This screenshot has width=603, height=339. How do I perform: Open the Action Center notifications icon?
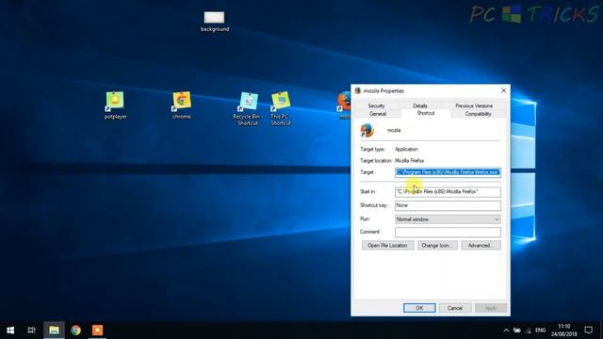click(x=588, y=331)
